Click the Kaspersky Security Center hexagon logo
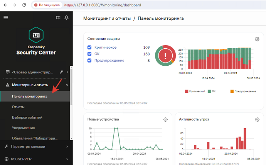The height and width of the screenshot is (165, 266). coord(36,35)
